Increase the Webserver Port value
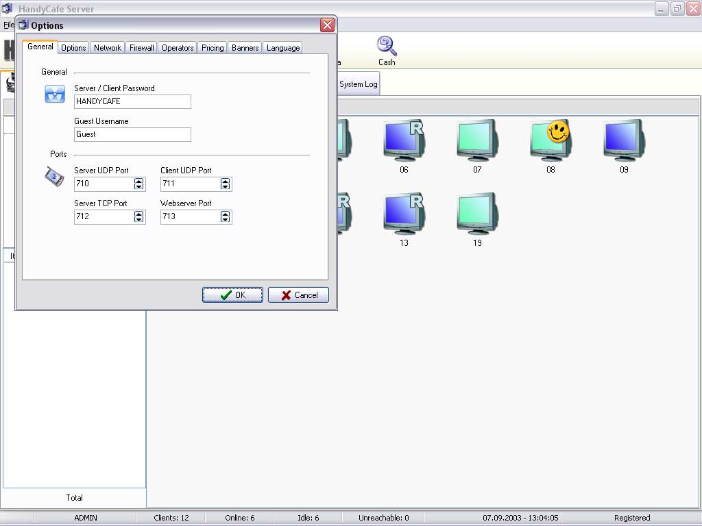The image size is (702, 526). click(225, 214)
